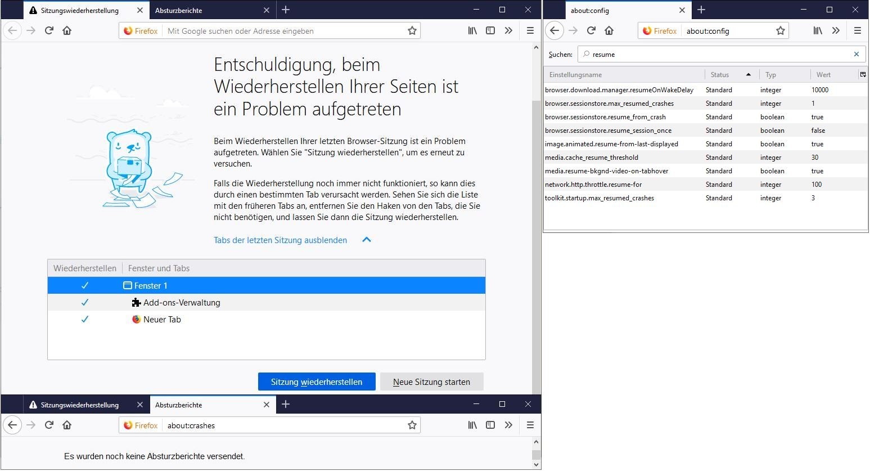
Task: Click Firefox identity icon beside about:crashes address
Action: pos(141,425)
